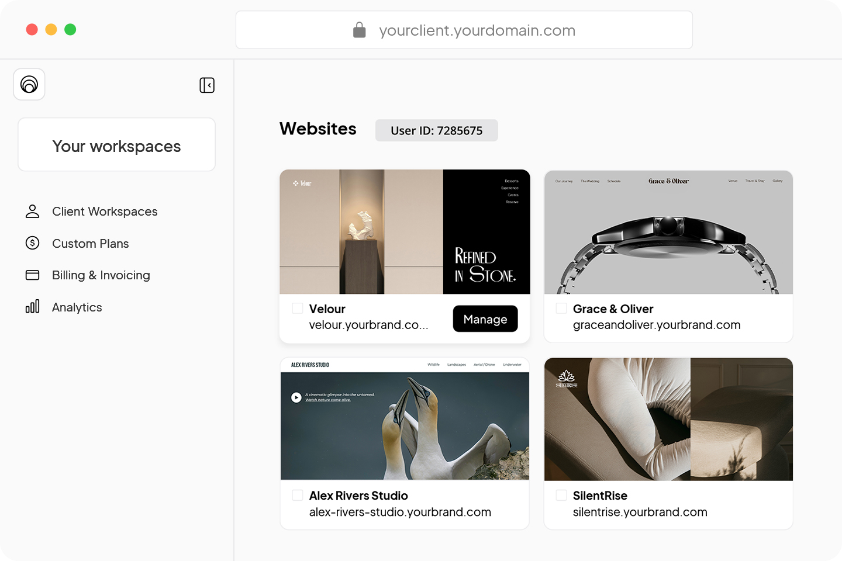Click the Analytics bar chart icon

point(33,307)
